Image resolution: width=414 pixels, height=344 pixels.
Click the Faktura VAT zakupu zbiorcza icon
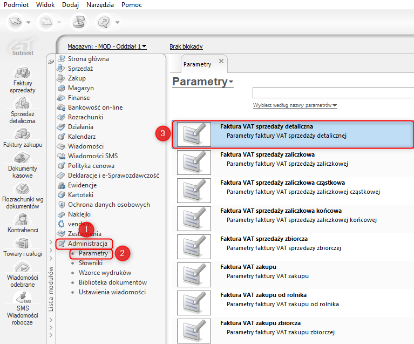(x=194, y=331)
